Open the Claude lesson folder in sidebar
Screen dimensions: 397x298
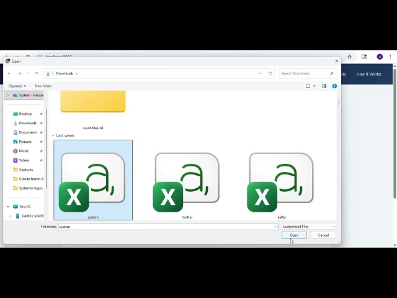point(29,179)
